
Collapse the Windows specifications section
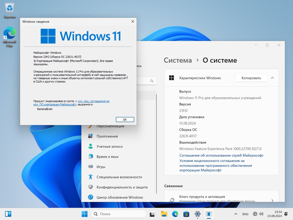(272, 78)
